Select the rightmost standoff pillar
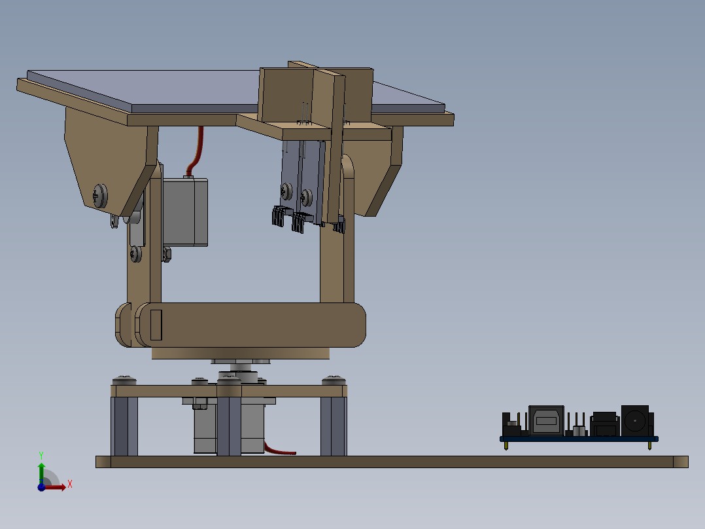705x529 pixels. [x=334, y=426]
